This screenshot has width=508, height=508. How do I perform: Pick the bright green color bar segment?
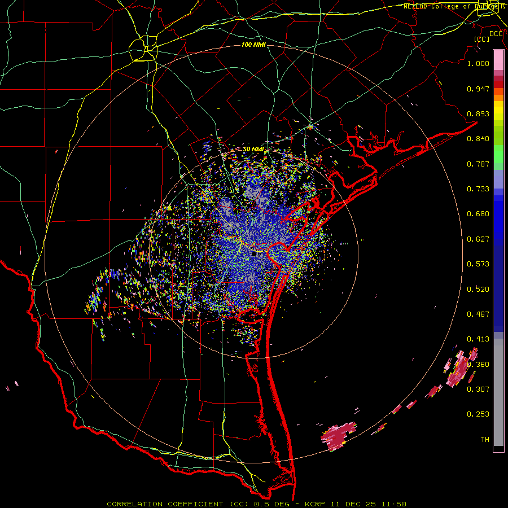click(498, 154)
